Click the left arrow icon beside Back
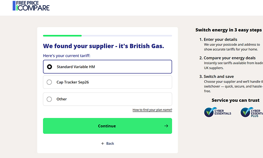The height and width of the screenshot is (158, 263). 103,143
